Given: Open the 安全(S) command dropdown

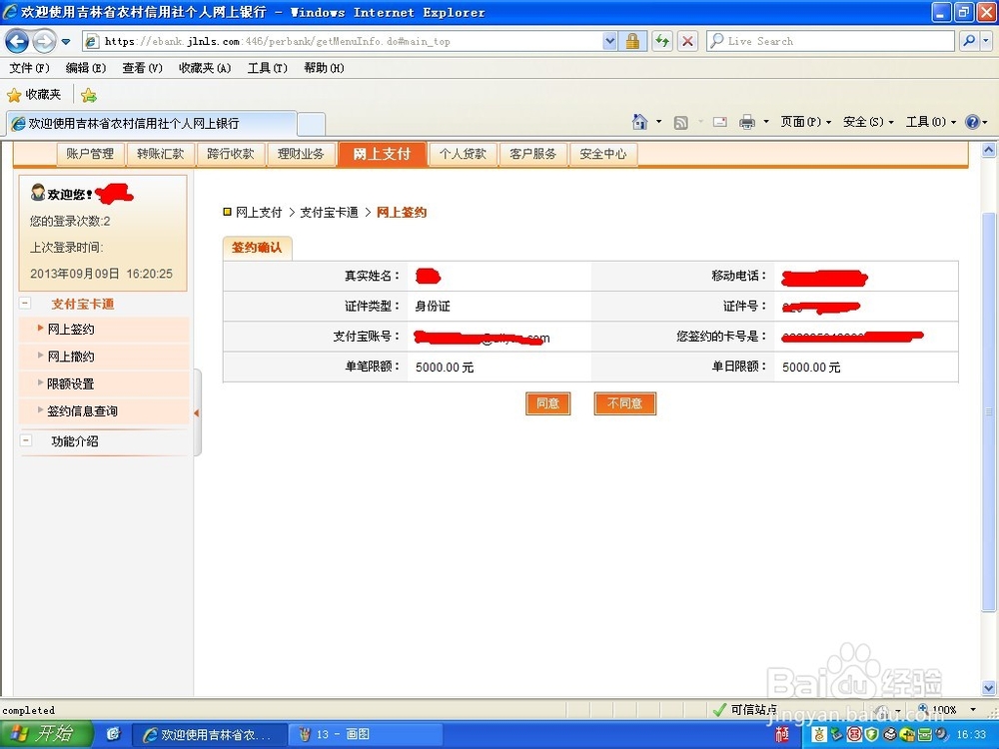Looking at the screenshot, I should (868, 122).
